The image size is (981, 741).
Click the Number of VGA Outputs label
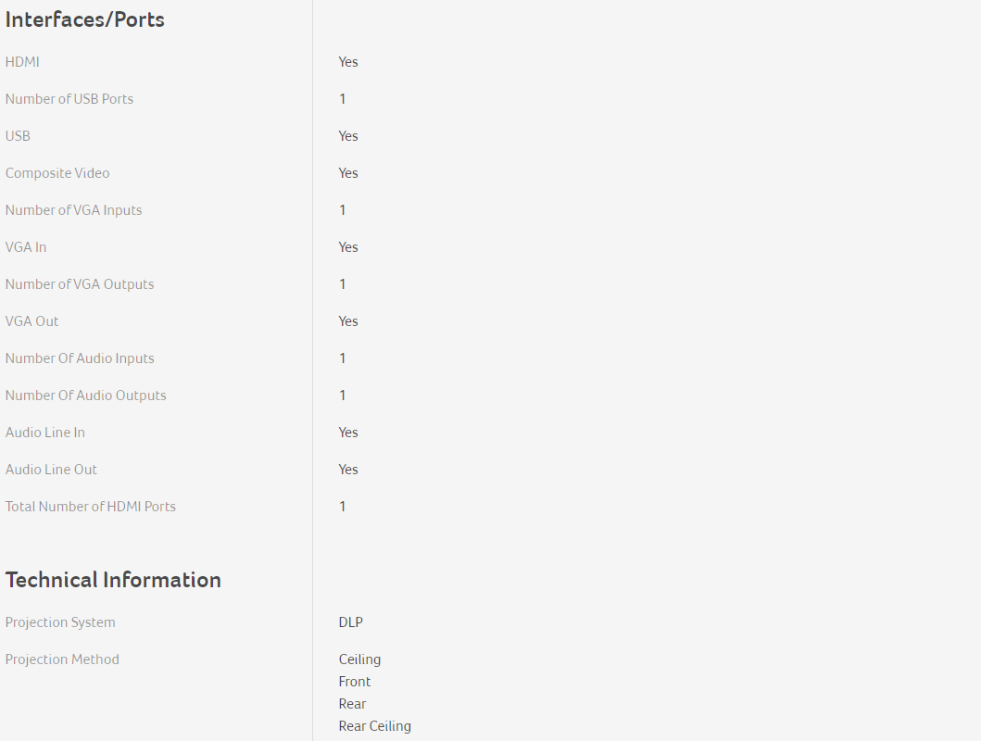(x=80, y=284)
